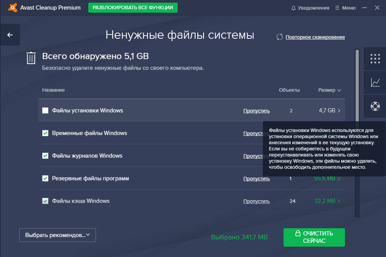Click the Название column header
386x257 pixels.
[x=53, y=90]
